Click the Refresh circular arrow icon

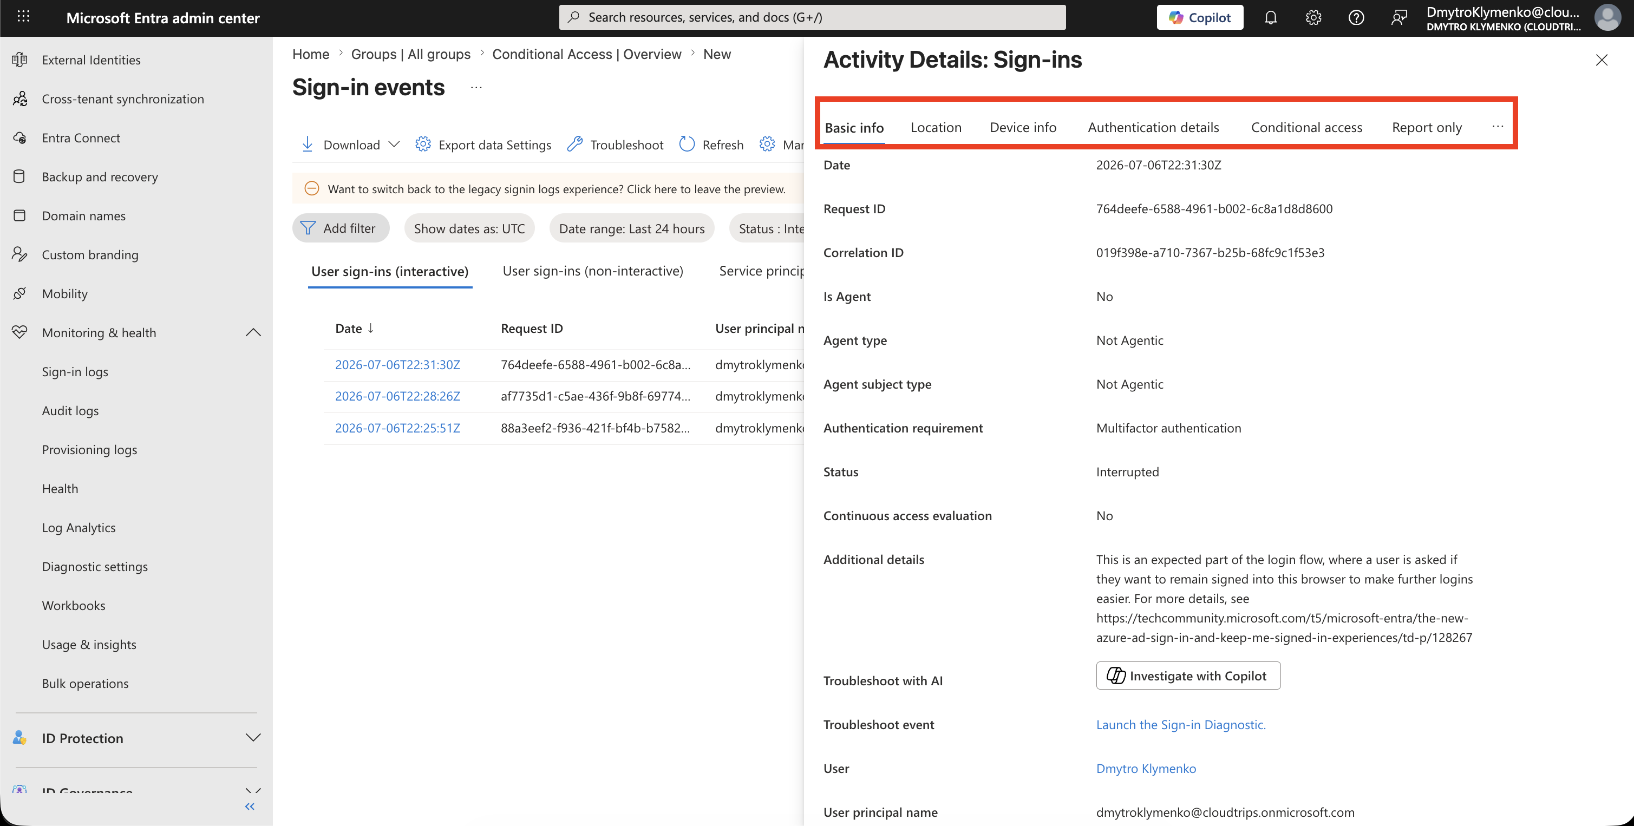[687, 145]
